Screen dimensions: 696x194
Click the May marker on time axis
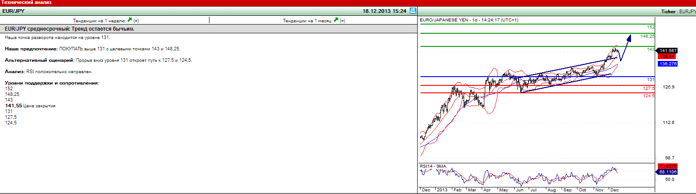point(504,190)
